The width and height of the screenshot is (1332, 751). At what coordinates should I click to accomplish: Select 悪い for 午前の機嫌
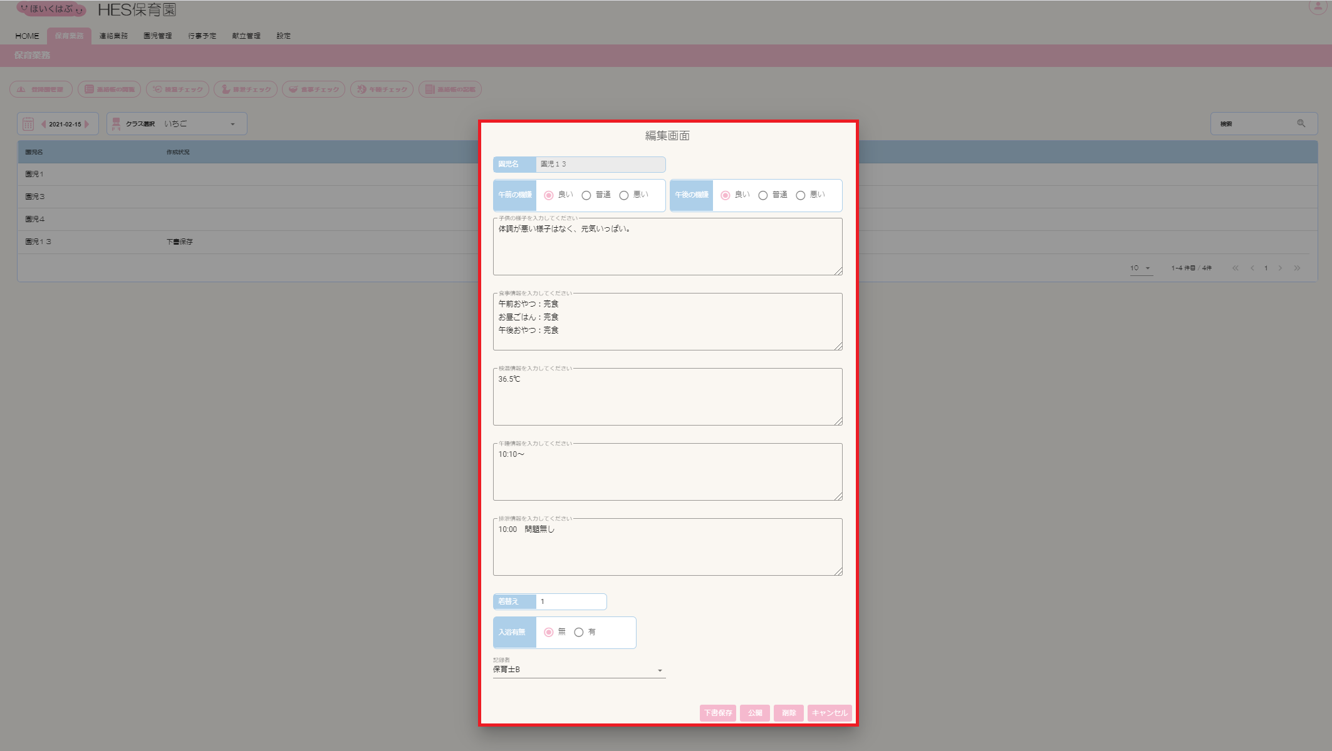pos(624,195)
